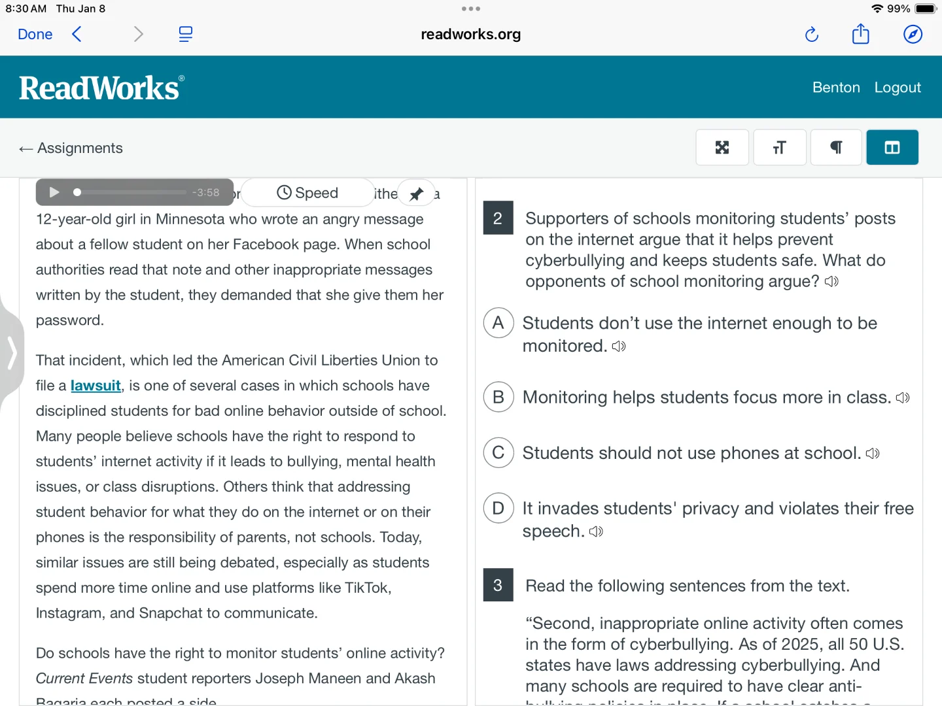Seek along the audio progress slider

tap(131, 192)
